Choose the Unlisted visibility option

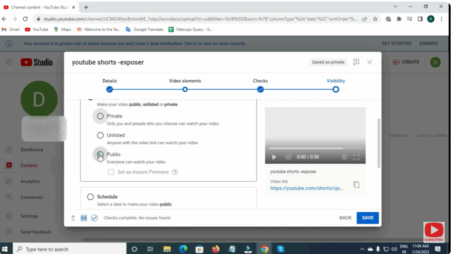100,135
